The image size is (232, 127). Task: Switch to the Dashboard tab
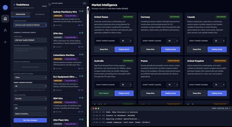point(40,14)
